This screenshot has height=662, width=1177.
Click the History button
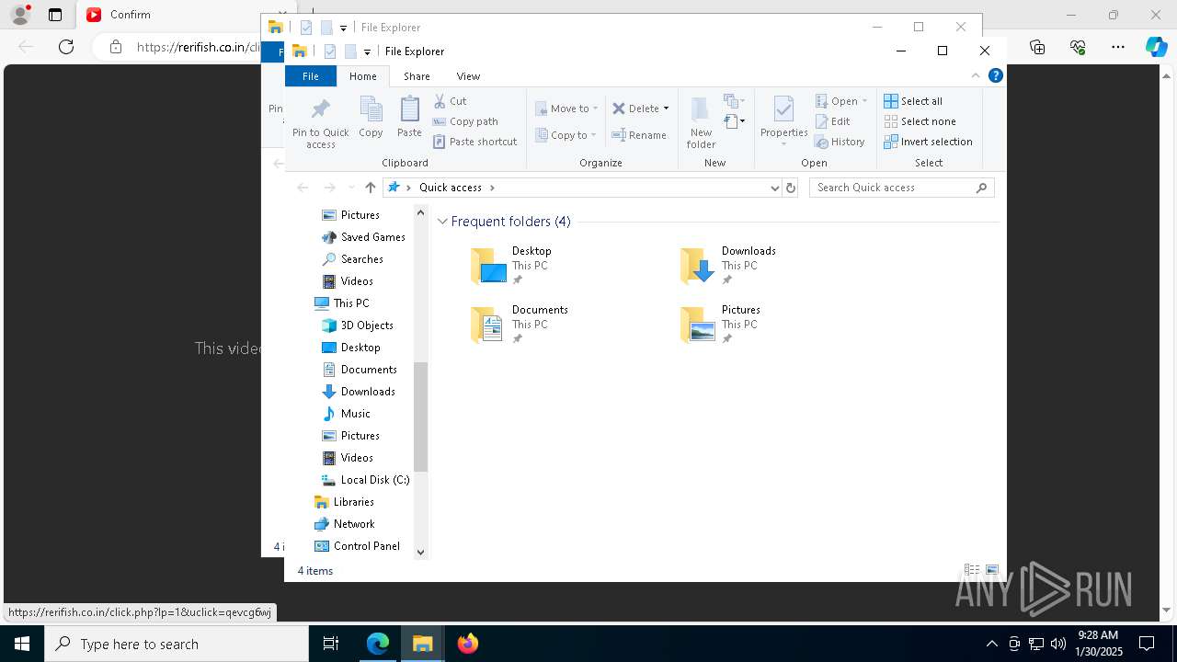pos(840,142)
